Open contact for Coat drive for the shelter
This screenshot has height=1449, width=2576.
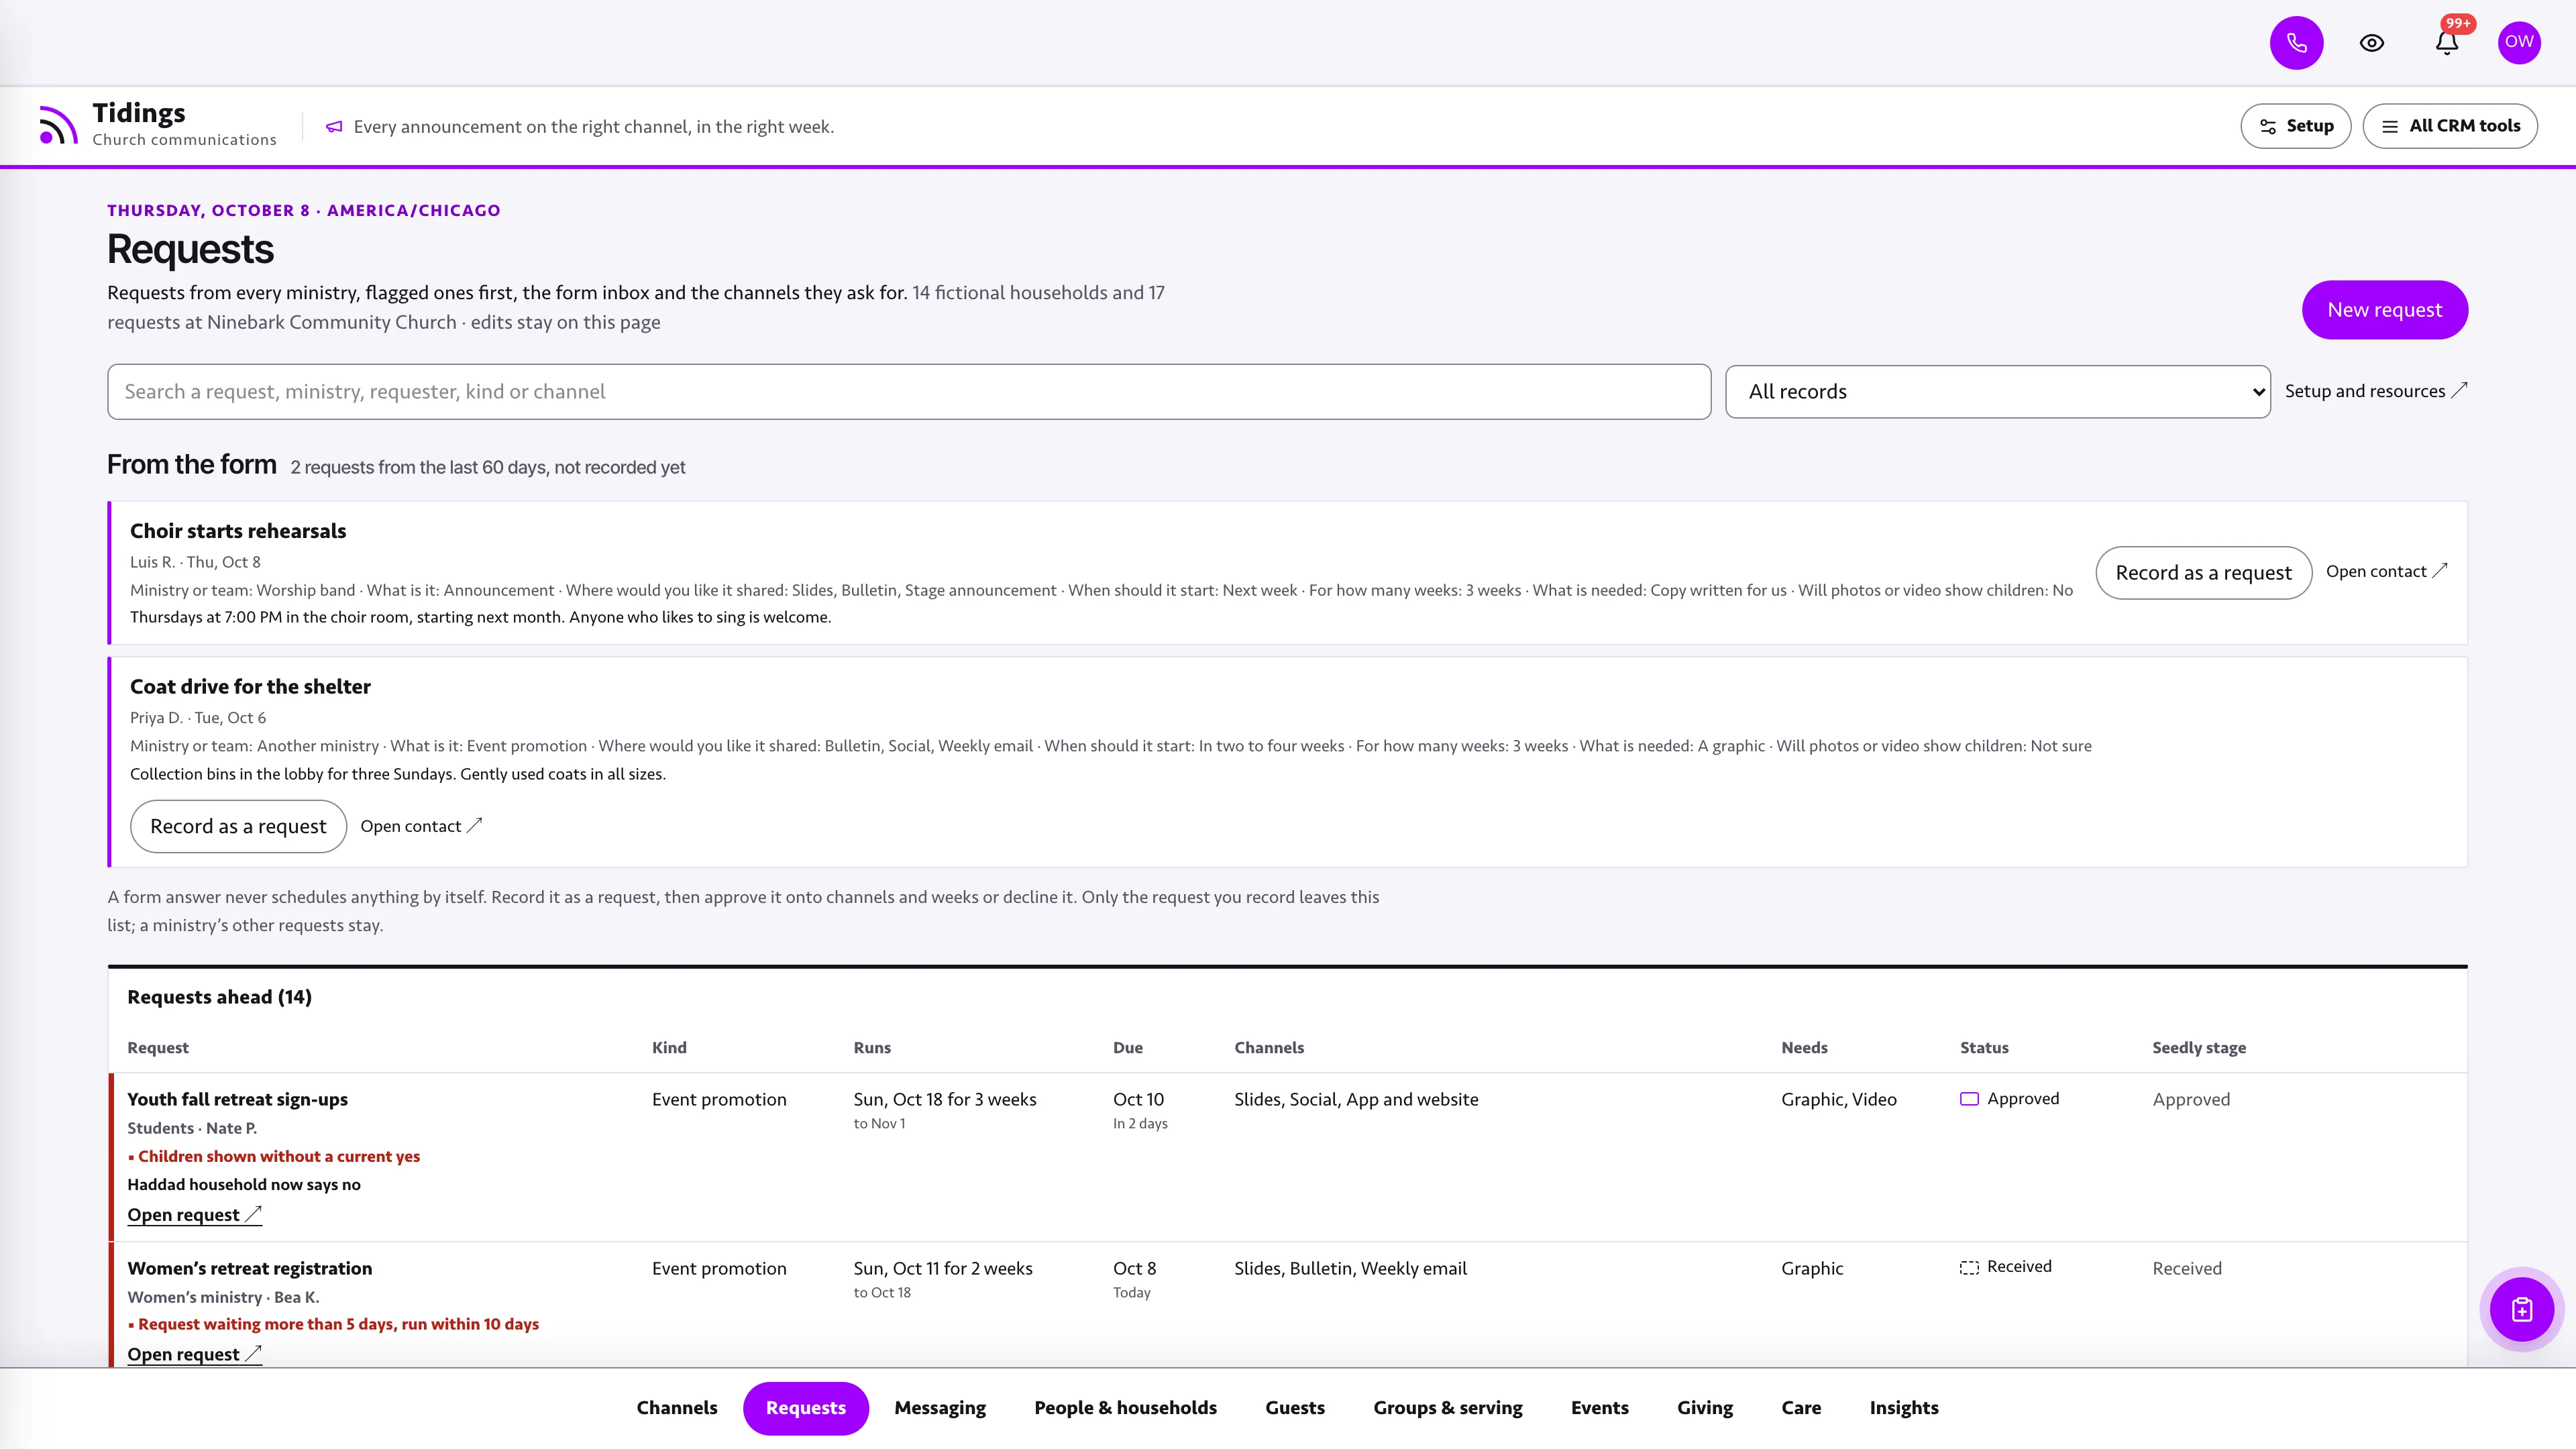tap(421, 826)
